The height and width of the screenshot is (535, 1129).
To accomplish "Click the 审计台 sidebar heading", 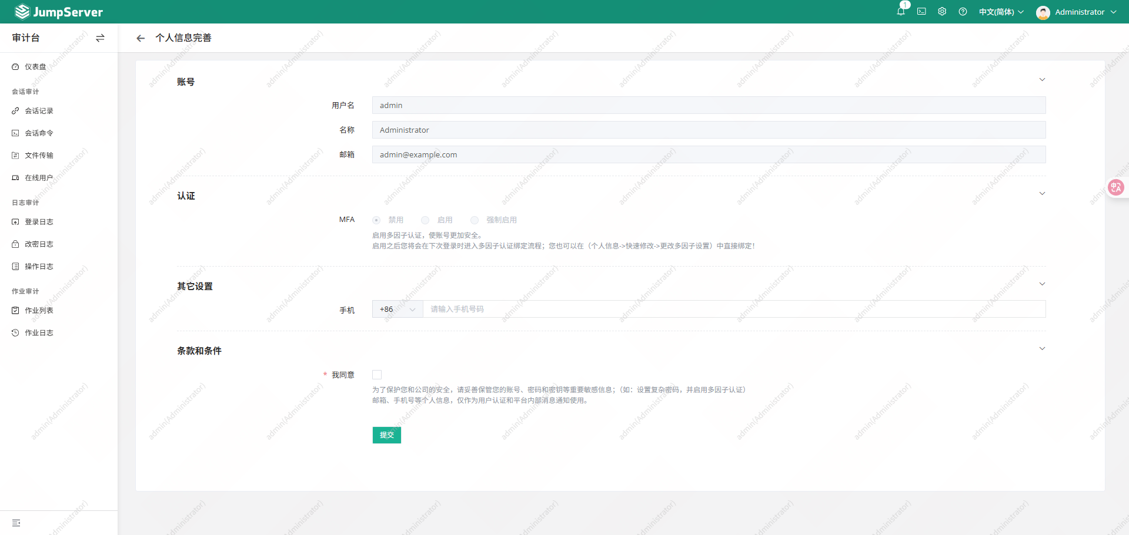I will point(26,38).
